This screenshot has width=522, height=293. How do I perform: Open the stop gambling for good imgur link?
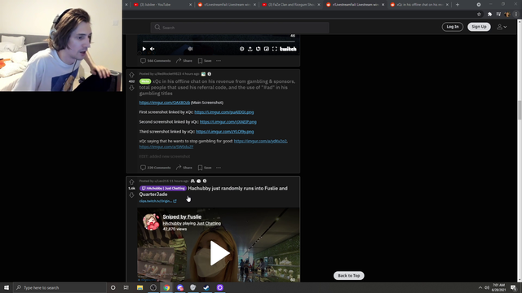click(x=260, y=141)
